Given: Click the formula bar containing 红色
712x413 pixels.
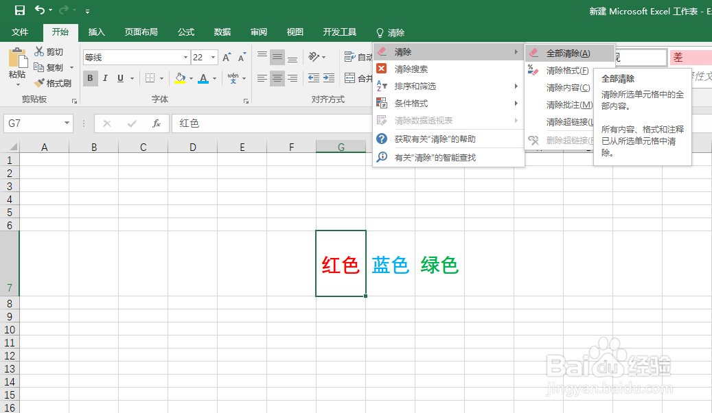Looking at the screenshot, I should click(x=273, y=123).
